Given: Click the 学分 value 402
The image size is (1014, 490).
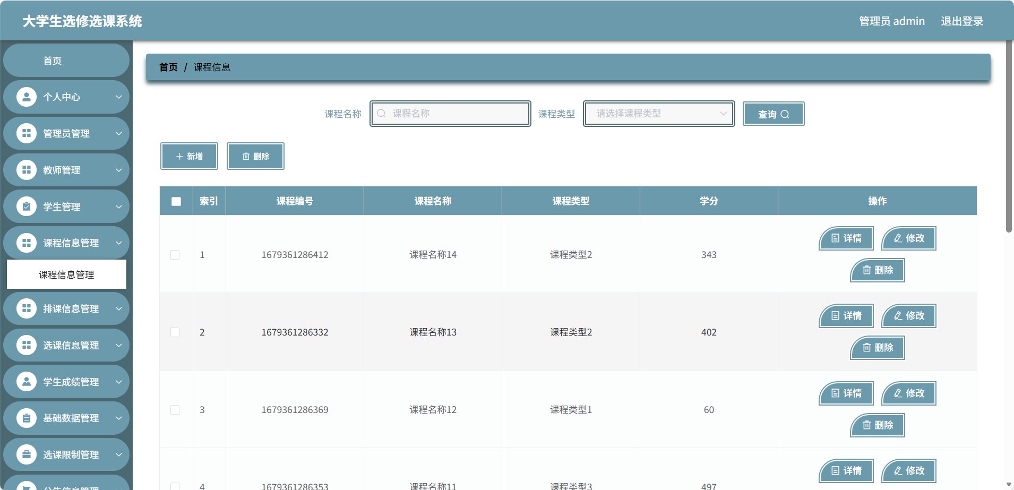Looking at the screenshot, I should 709,332.
